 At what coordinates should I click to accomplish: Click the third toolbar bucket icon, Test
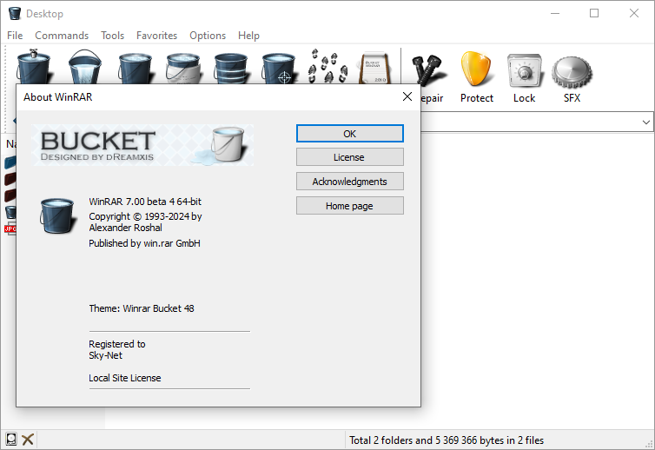[x=136, y=68]
